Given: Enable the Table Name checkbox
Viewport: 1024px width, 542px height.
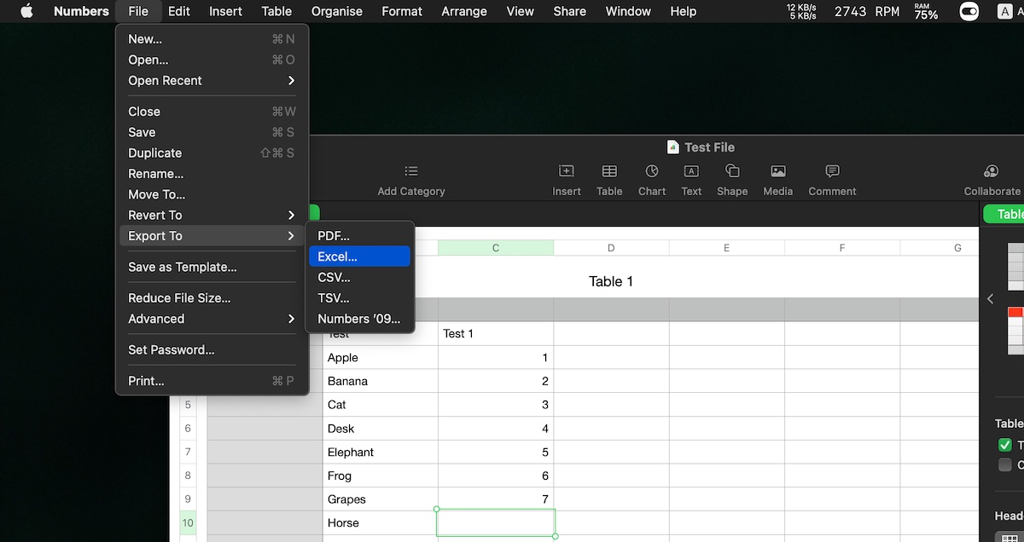Looking at the screenshot, I should 1005,444.
